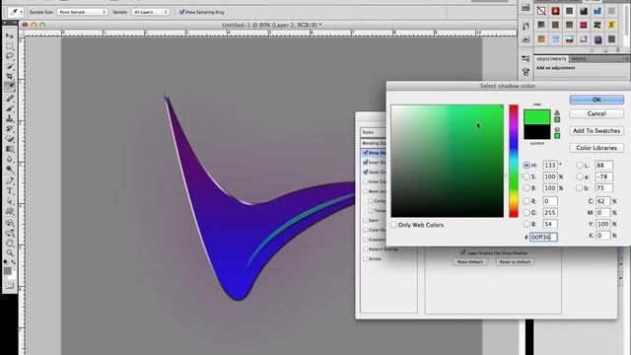Viewport: 631px width, 355px height.
Task: Click the not-web-safe cube icon
Action: [x=557, y=129]
